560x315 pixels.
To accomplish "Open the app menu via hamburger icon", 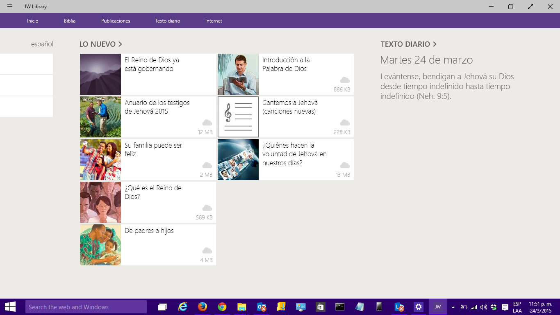I will 9,6.
